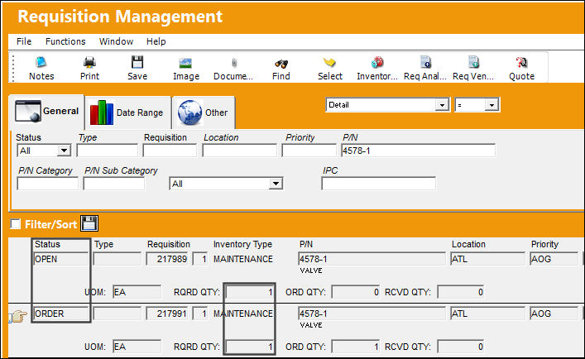The height and width of the screenshot is (359, 585).
Task: Click ORD QTY value in requisition 217989 row
Action: pos(356,292)
